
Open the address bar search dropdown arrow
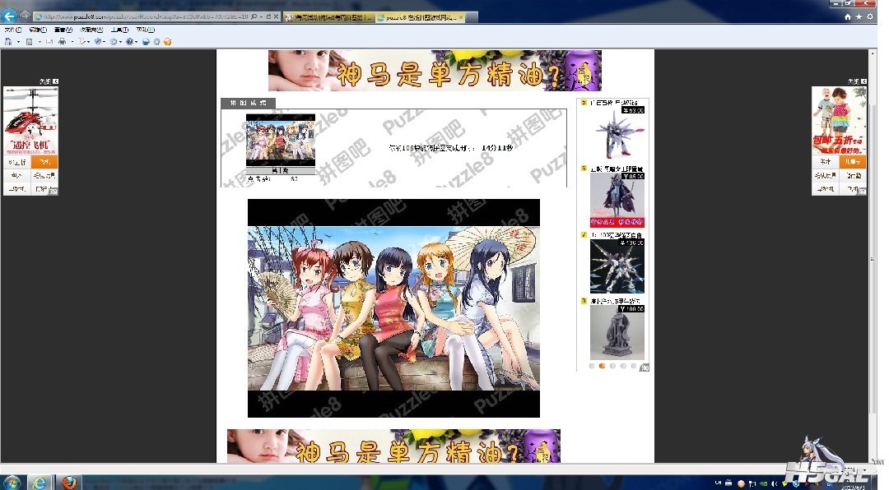(x=261, y=17)
